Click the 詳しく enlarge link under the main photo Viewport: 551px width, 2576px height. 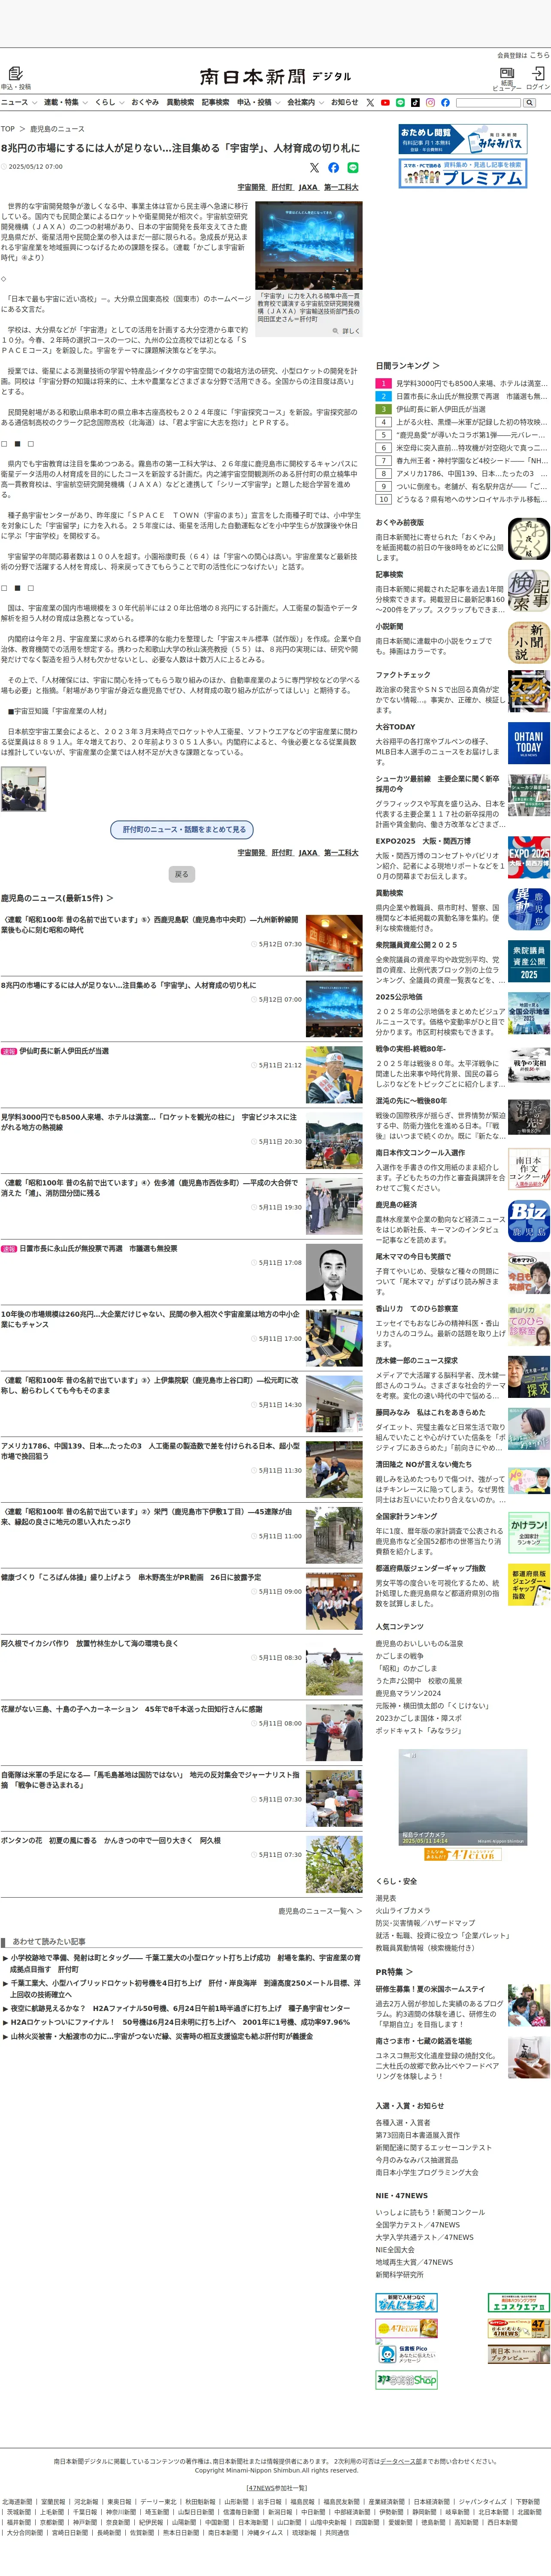347,331
